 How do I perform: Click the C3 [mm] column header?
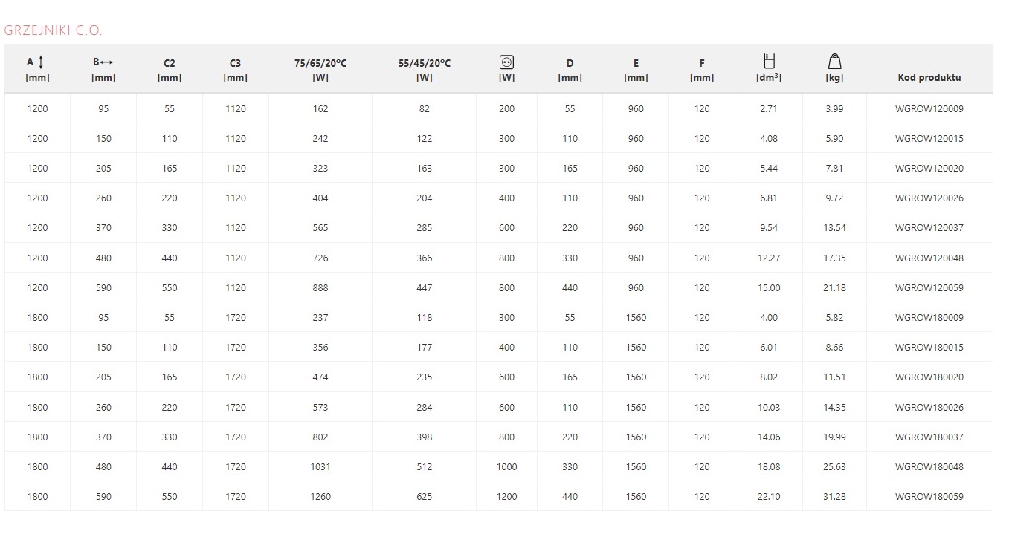pyautogui.click(x=236, y=70)
